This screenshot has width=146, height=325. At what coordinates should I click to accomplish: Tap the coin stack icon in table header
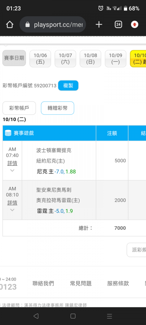[8, 133]
